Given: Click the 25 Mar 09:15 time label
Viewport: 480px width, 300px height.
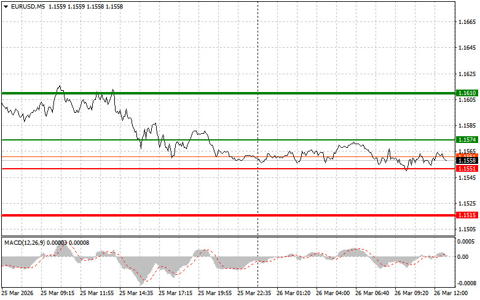Looking at the screenshot, I should [58, 293].
